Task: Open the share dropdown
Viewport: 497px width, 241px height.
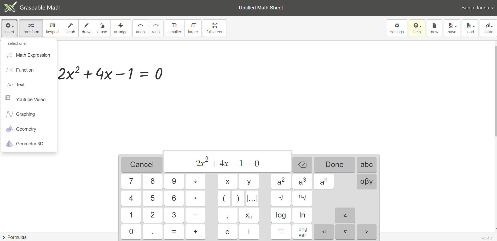Action: (488, 28)
